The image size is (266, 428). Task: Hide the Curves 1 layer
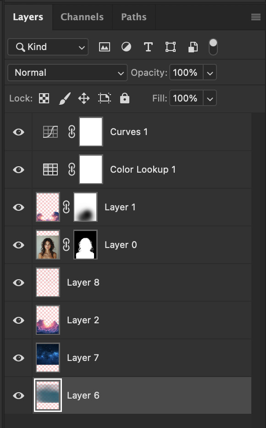tap(18, 132)
